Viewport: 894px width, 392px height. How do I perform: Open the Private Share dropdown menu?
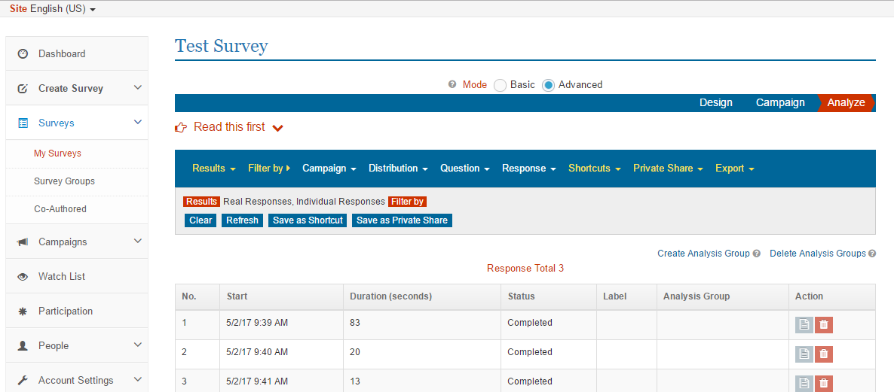click(x=668, y=169)
